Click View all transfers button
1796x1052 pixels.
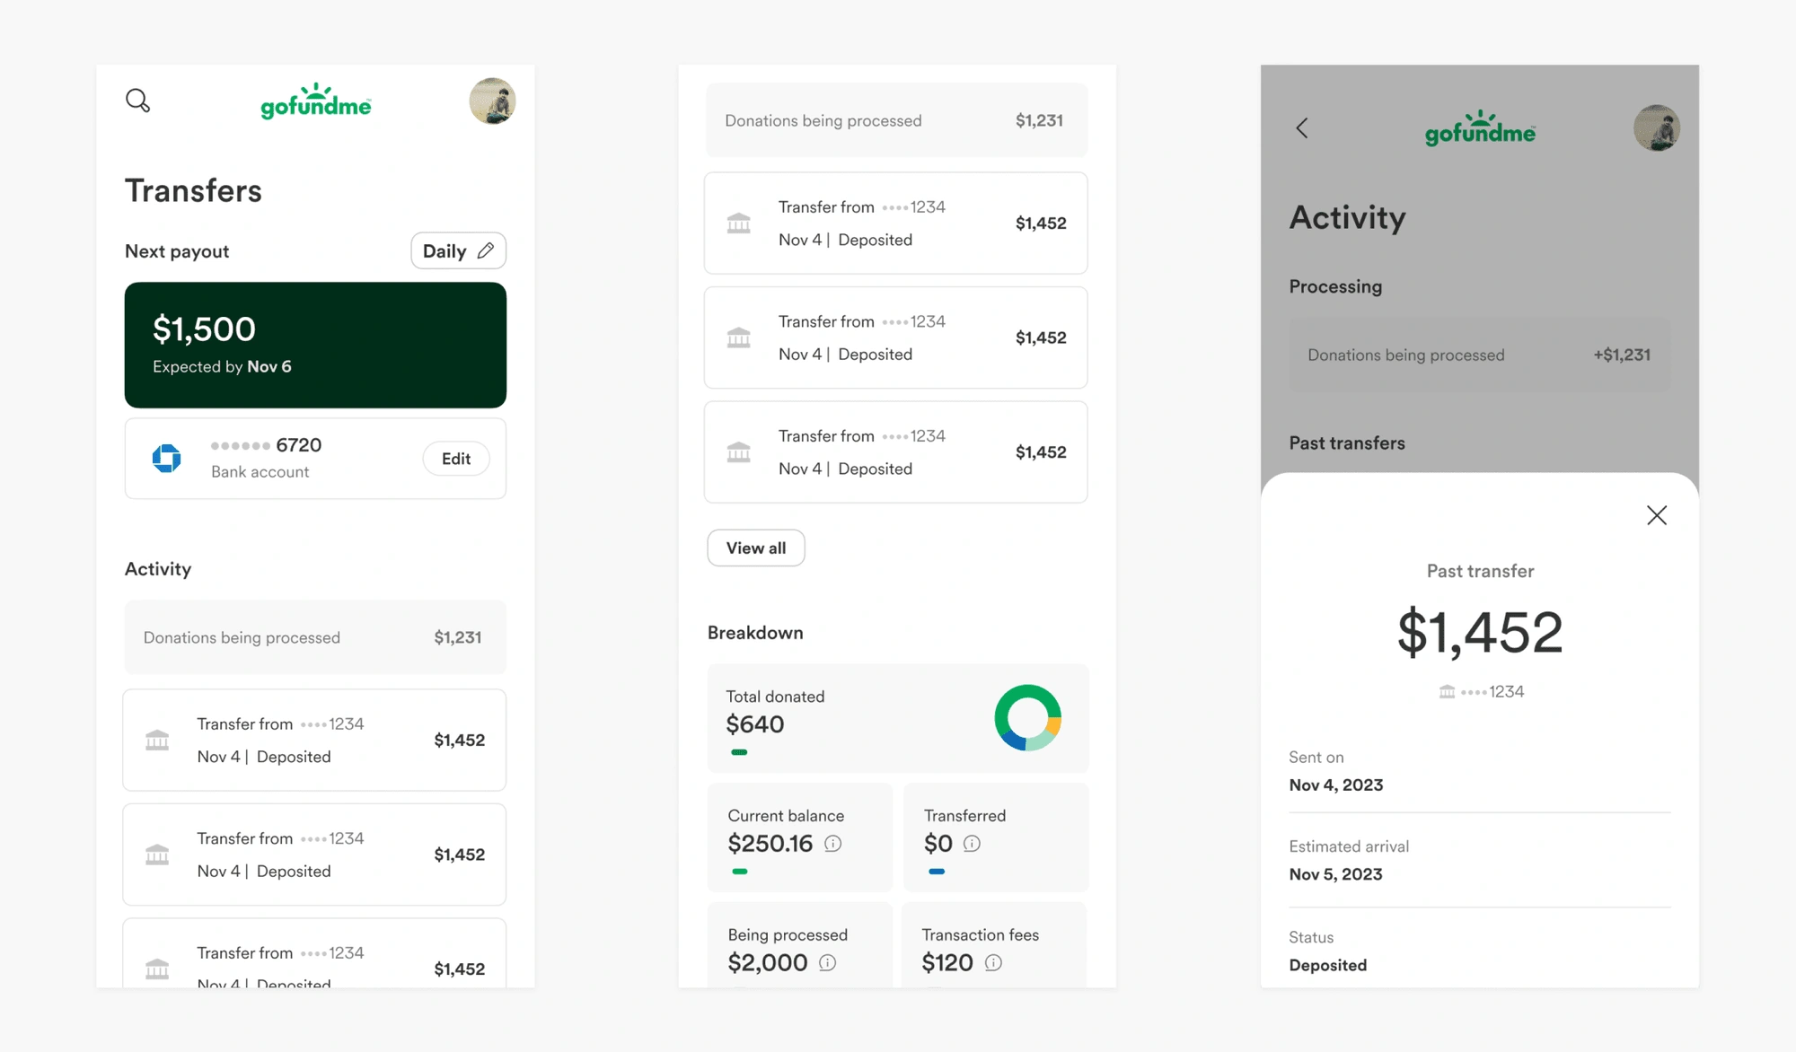(755, 548)
